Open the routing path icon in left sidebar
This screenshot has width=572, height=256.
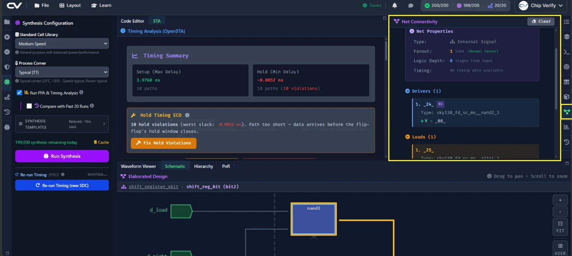pos(7,97)
